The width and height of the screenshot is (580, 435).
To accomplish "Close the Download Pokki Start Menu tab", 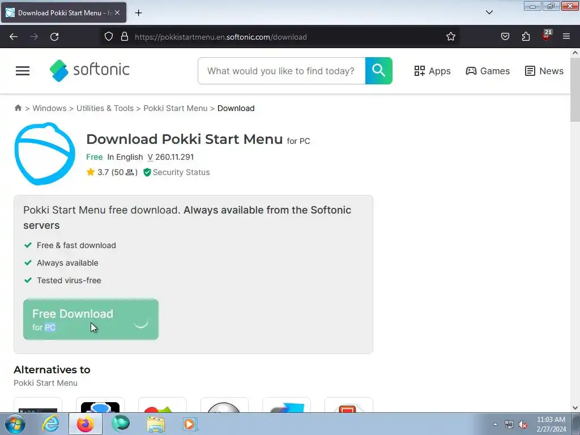I will [x=117, y=12].
